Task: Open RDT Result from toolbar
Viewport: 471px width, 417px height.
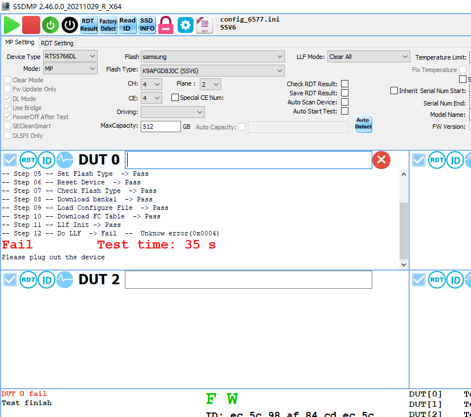Action: click(89, 25)
